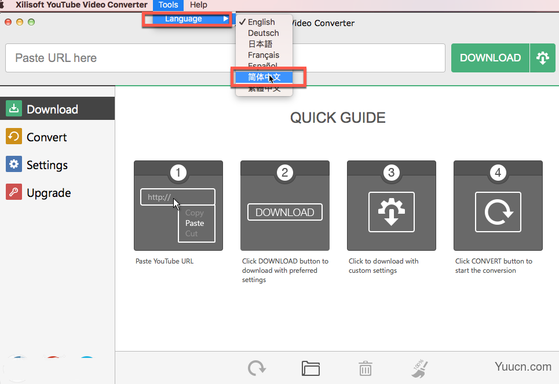The image size is (559, 384).
Task: Click the Upgrade rocket icon
Action: 14,192
